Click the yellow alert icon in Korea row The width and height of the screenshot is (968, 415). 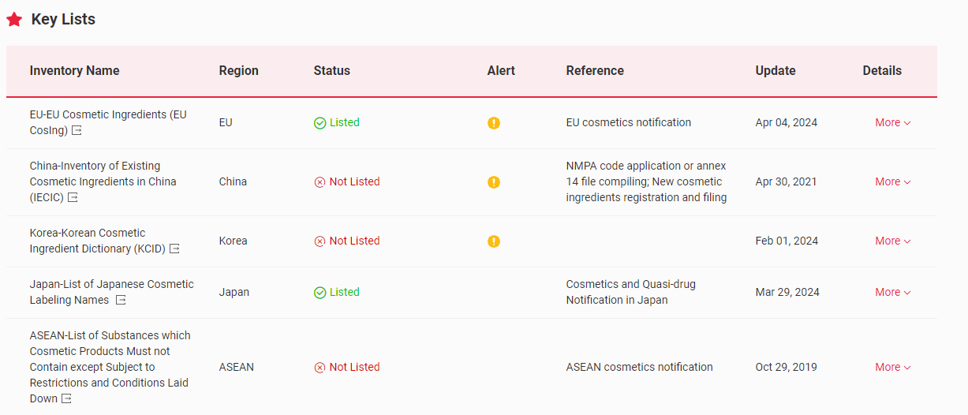[494, 241]
